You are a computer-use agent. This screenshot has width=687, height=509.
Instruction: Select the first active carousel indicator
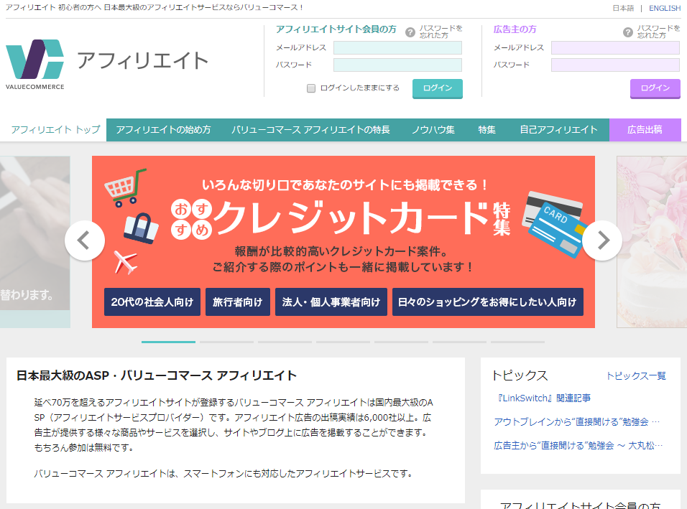(168, 342)
